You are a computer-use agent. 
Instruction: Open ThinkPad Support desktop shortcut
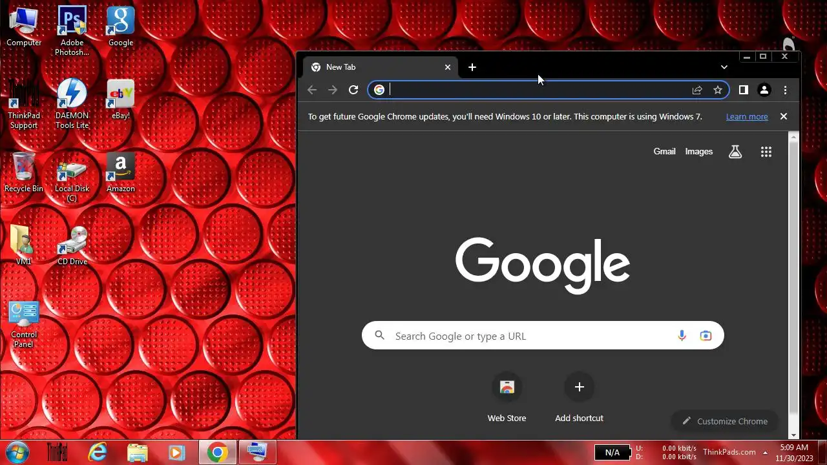pyautogui.click(x=24, y=104)
